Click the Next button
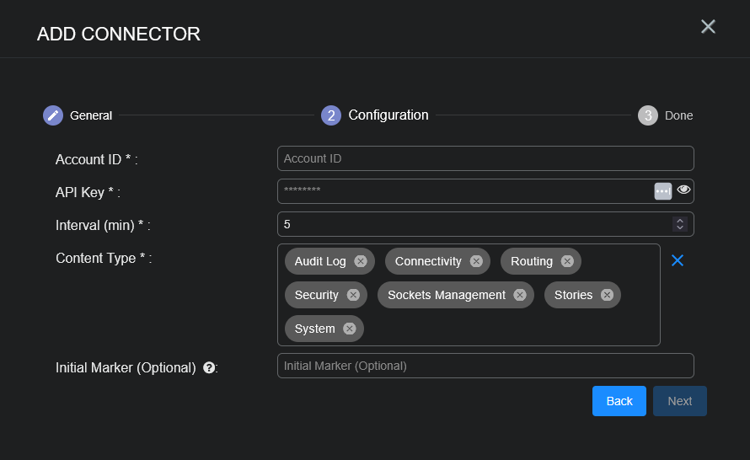Image resolution: width=750 pixels, height=460 pixels. point(679,401)
